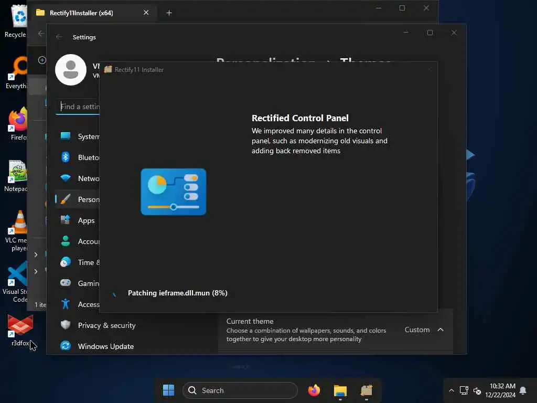This screenshot has width=537, height=403.
Task: Click the Accounts person icon
Action: pyautogui.click(x=66, y=241)
